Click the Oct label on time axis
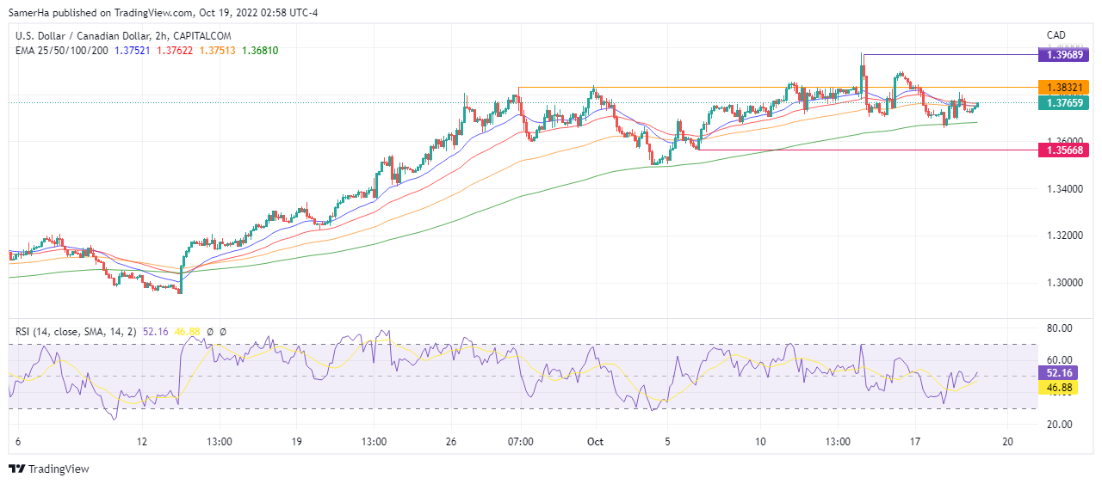 595,441
